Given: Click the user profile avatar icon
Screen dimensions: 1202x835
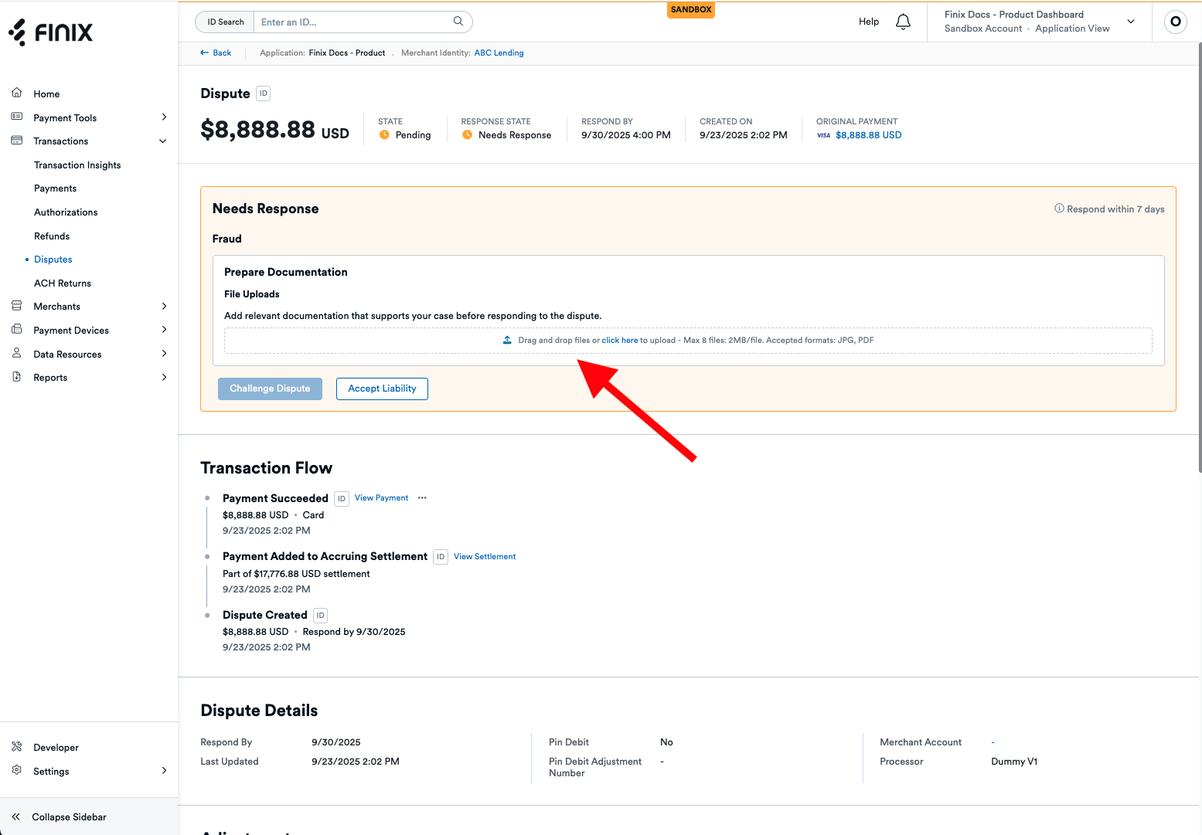Looking at the screenshot, I should (1175, 22).
